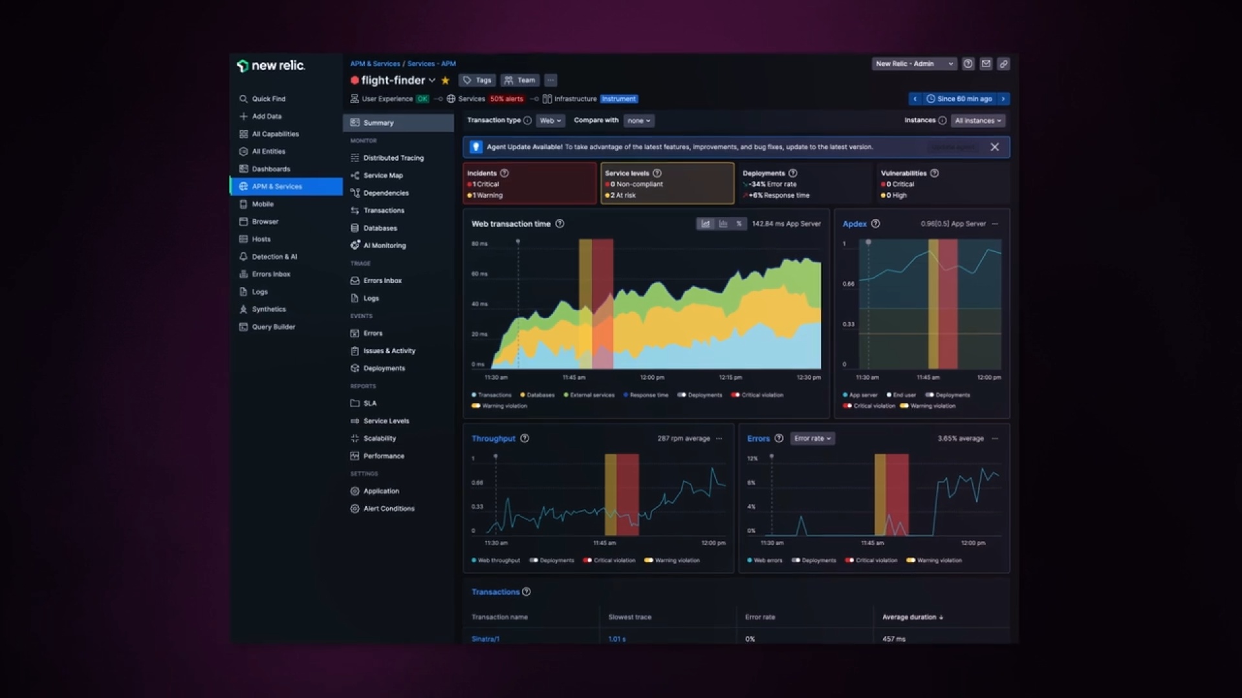The width and height of the screenshot is (1242, 698).
Task: Dismiss the Agent Update Available banner
Action: click(995, 147)
